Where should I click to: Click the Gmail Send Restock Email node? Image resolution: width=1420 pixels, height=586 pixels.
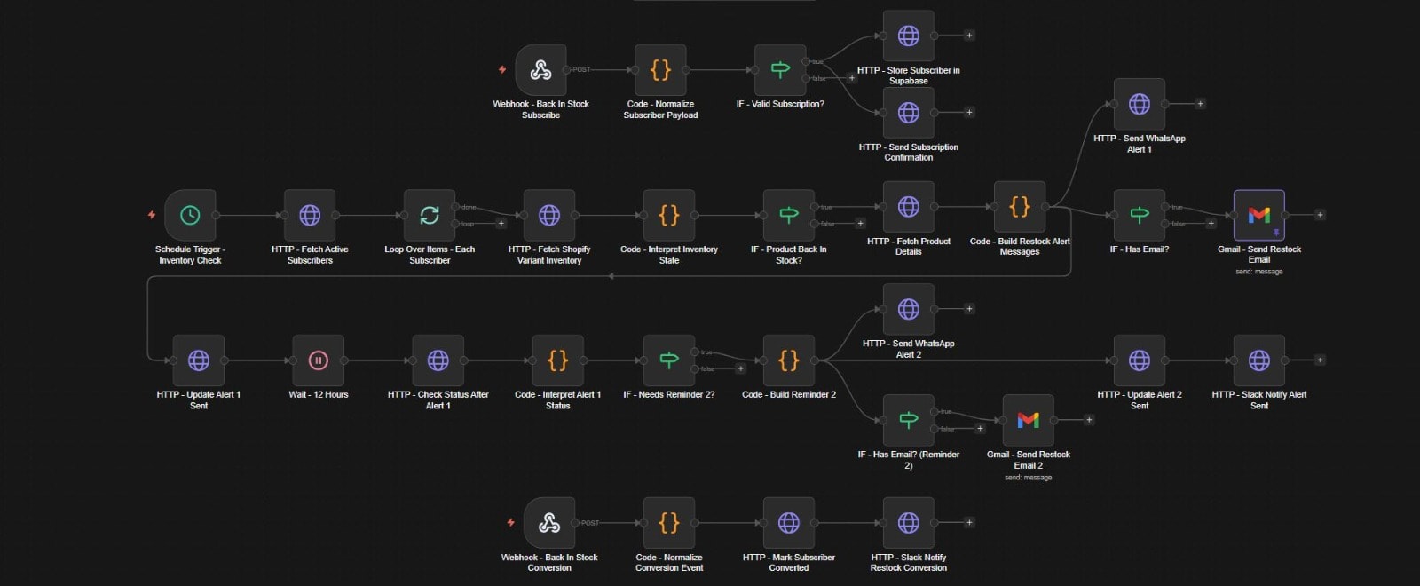tap(1259, 215)
